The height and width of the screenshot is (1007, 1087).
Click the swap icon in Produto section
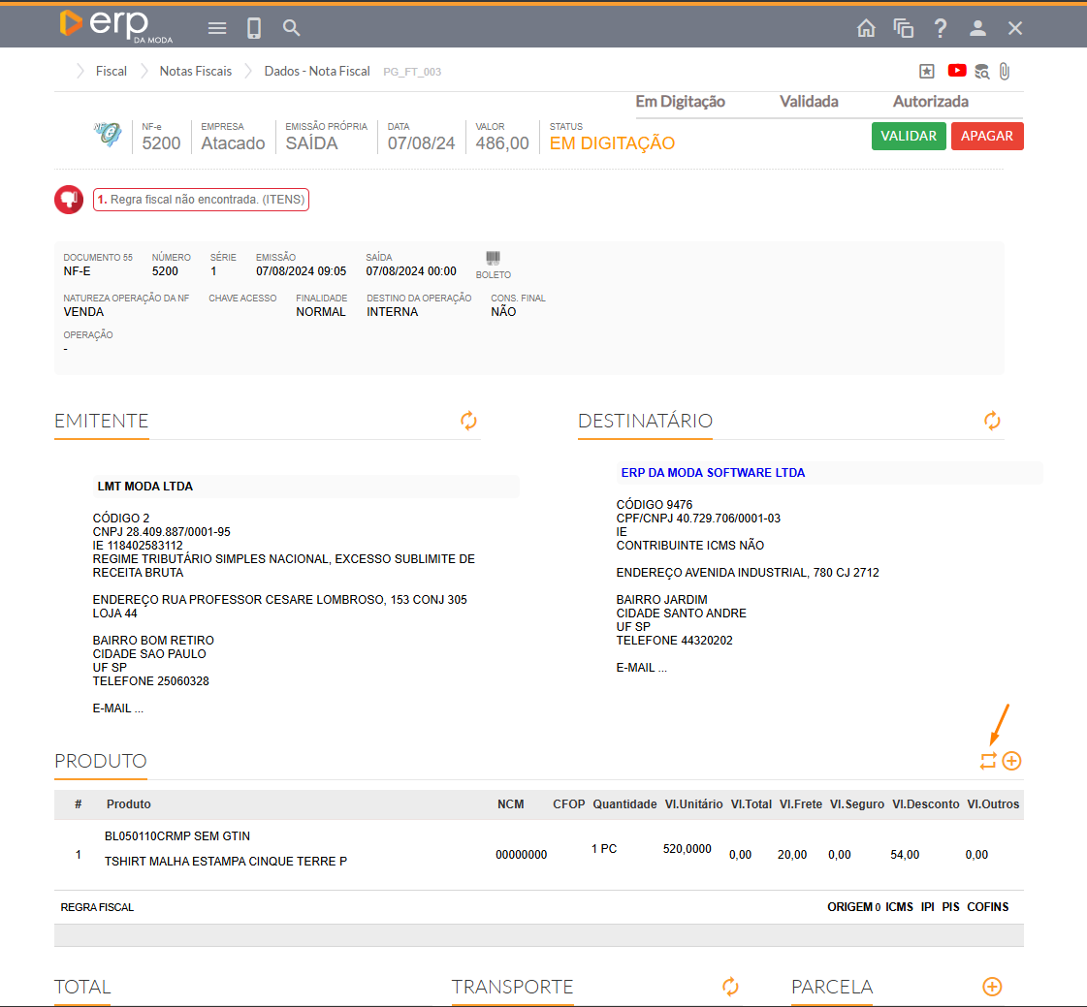click(x=988, y=761)
